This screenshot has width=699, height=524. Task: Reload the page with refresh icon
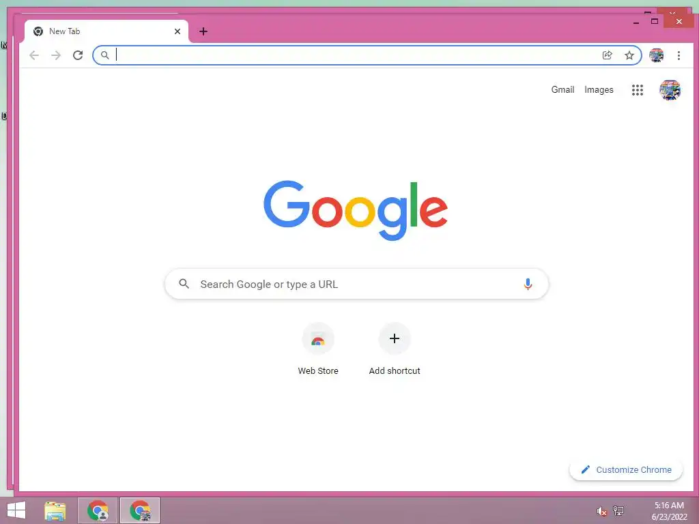78,55
